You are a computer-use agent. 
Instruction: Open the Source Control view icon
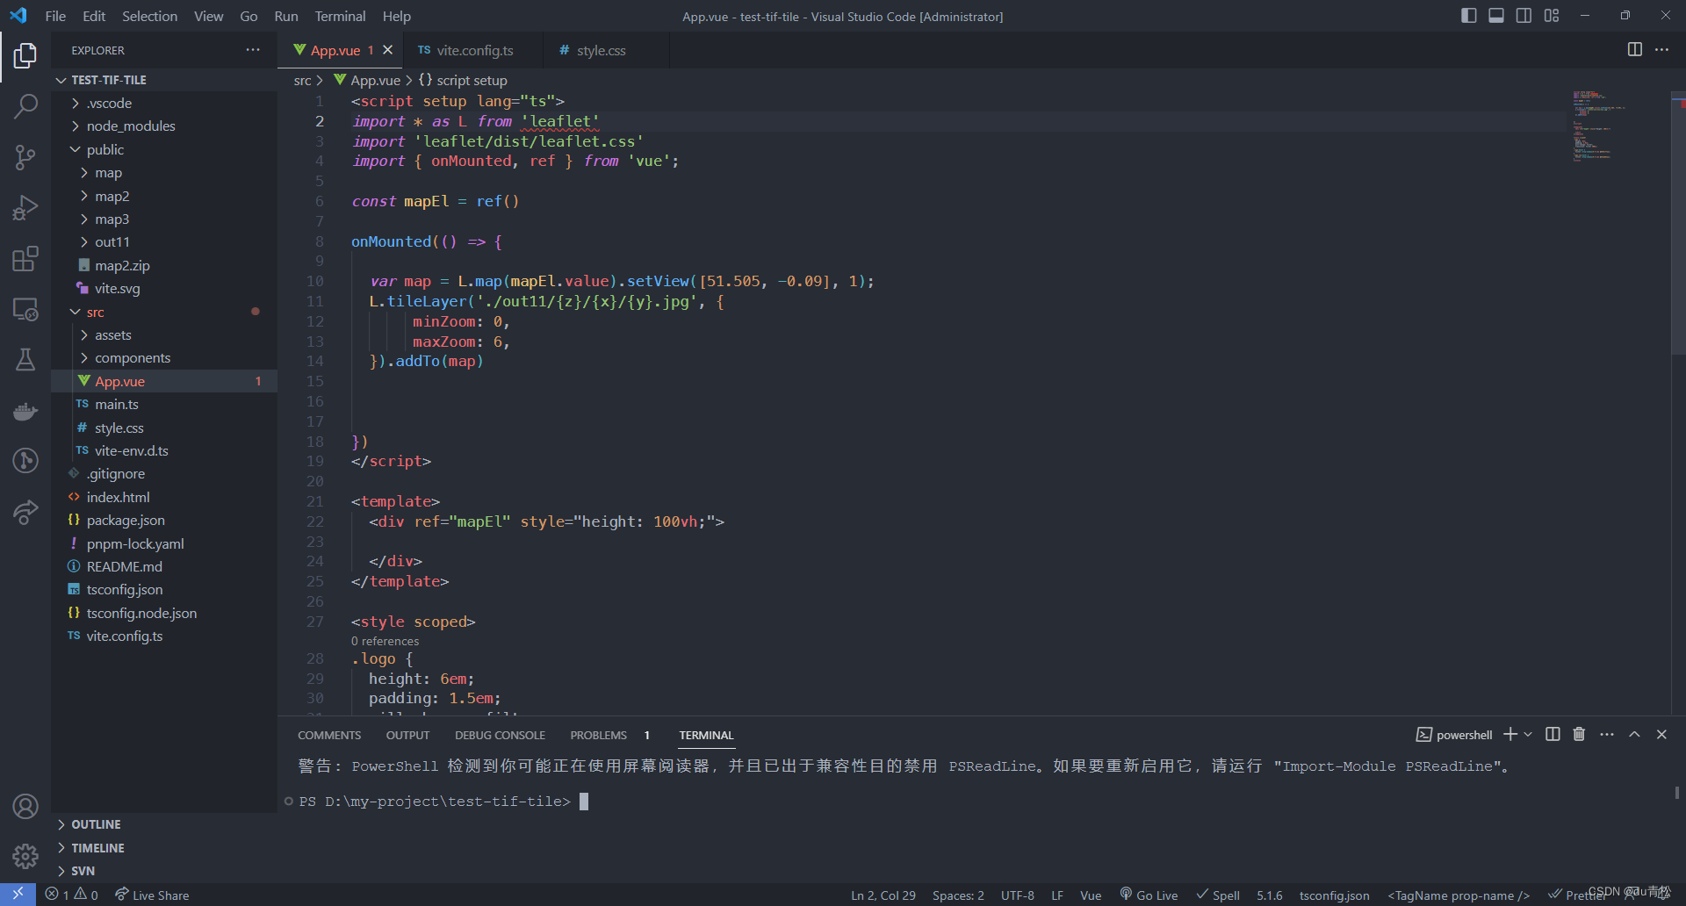25,157
